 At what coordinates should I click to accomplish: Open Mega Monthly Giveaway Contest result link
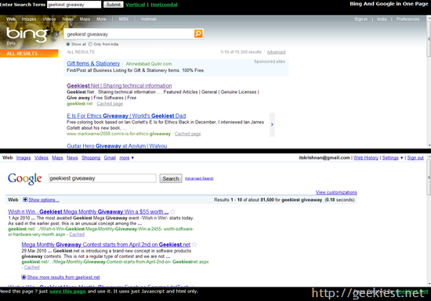pyautogui.click(x=106, y=245)
